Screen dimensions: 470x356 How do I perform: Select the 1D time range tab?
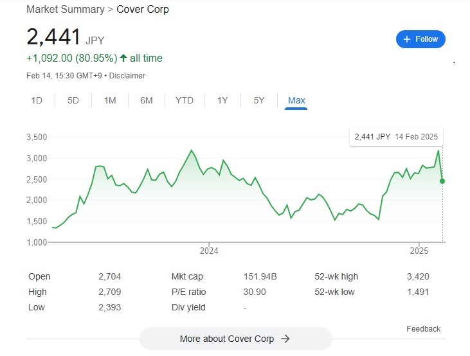point(37,100)
